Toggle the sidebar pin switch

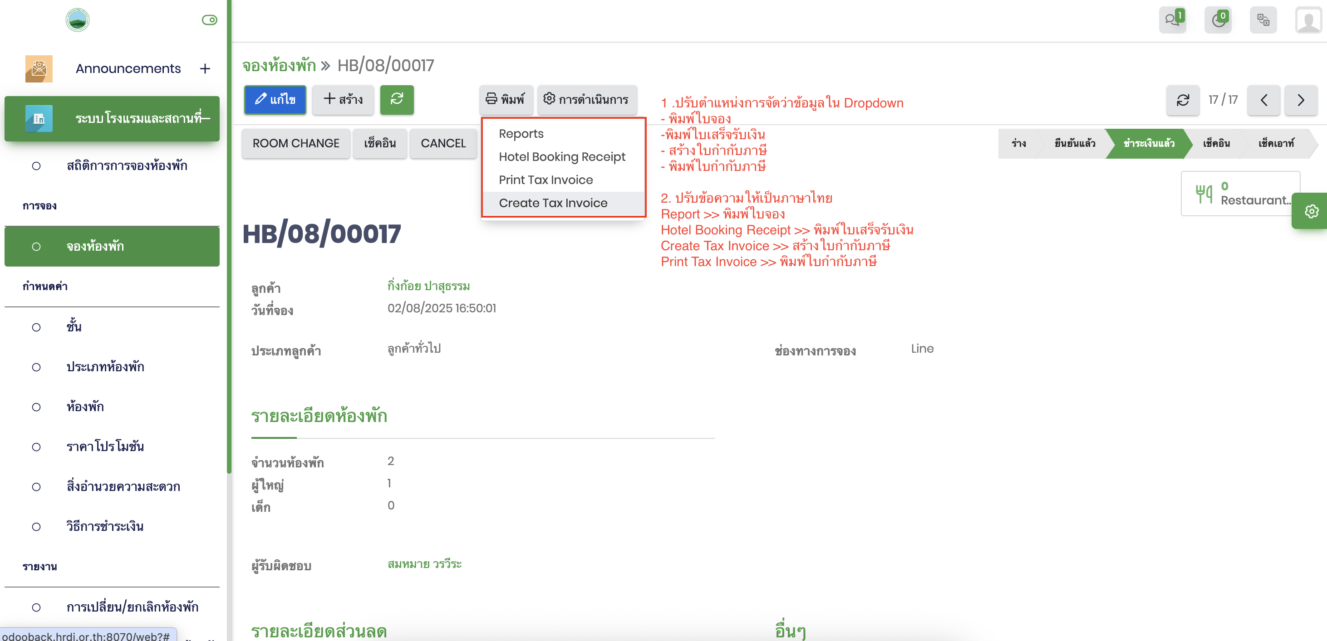pos(209,20)
